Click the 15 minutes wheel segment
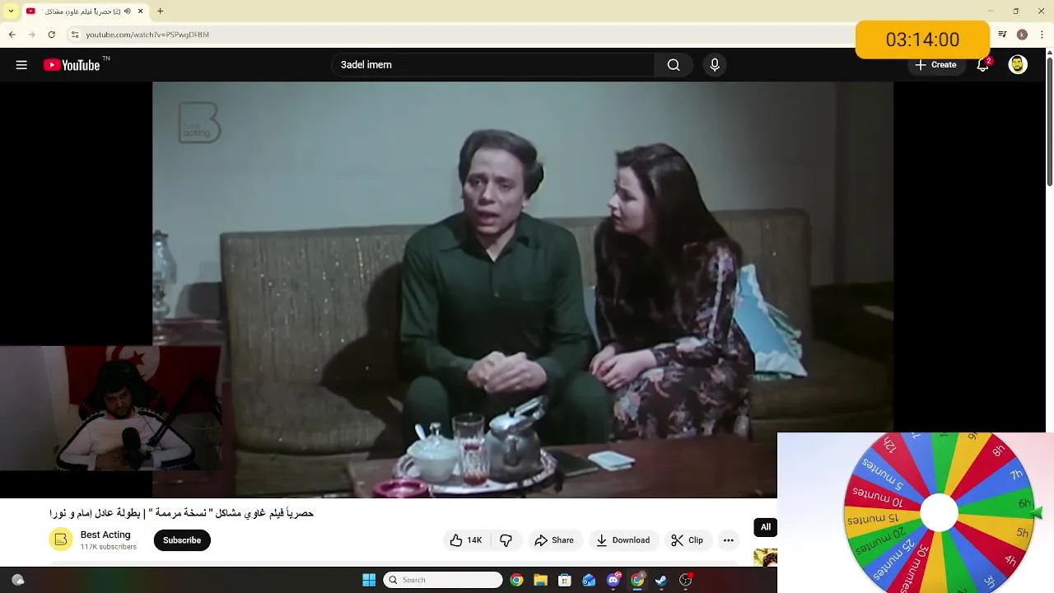 [874, 520]
